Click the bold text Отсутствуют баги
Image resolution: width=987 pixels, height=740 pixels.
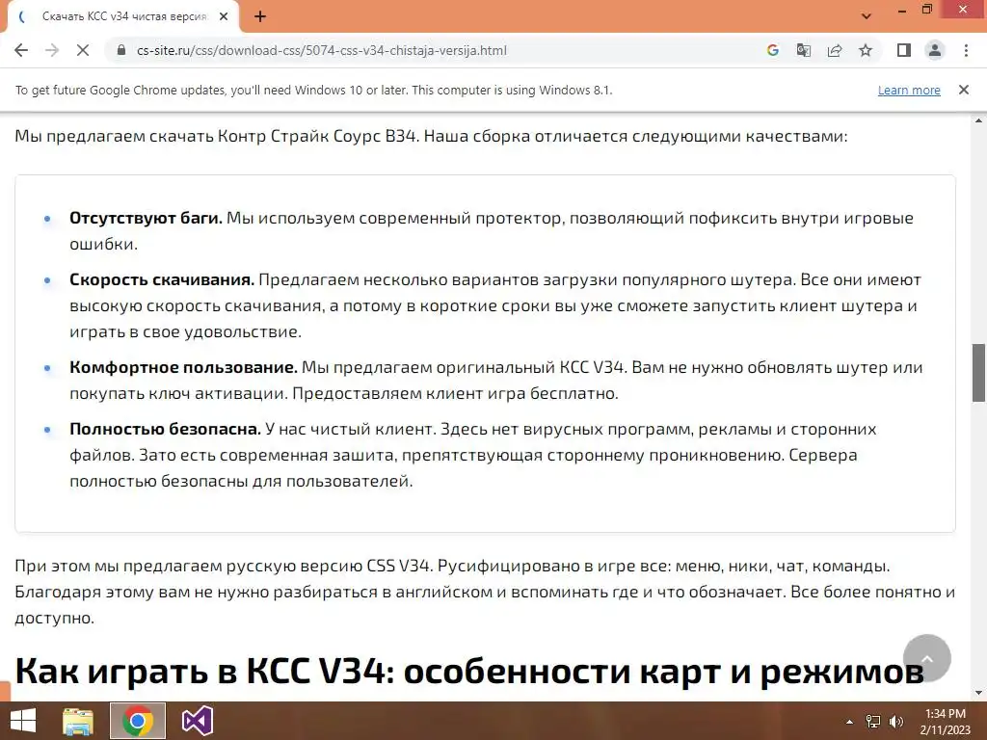pos(146,219)
